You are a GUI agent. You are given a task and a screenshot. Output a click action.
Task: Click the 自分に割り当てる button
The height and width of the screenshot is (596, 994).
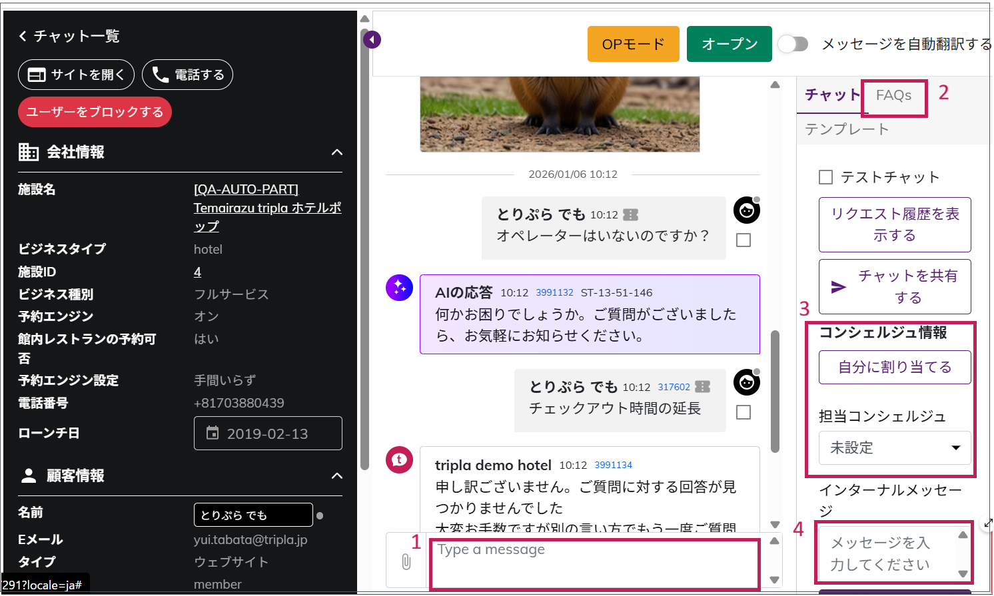tap(894, 367)
